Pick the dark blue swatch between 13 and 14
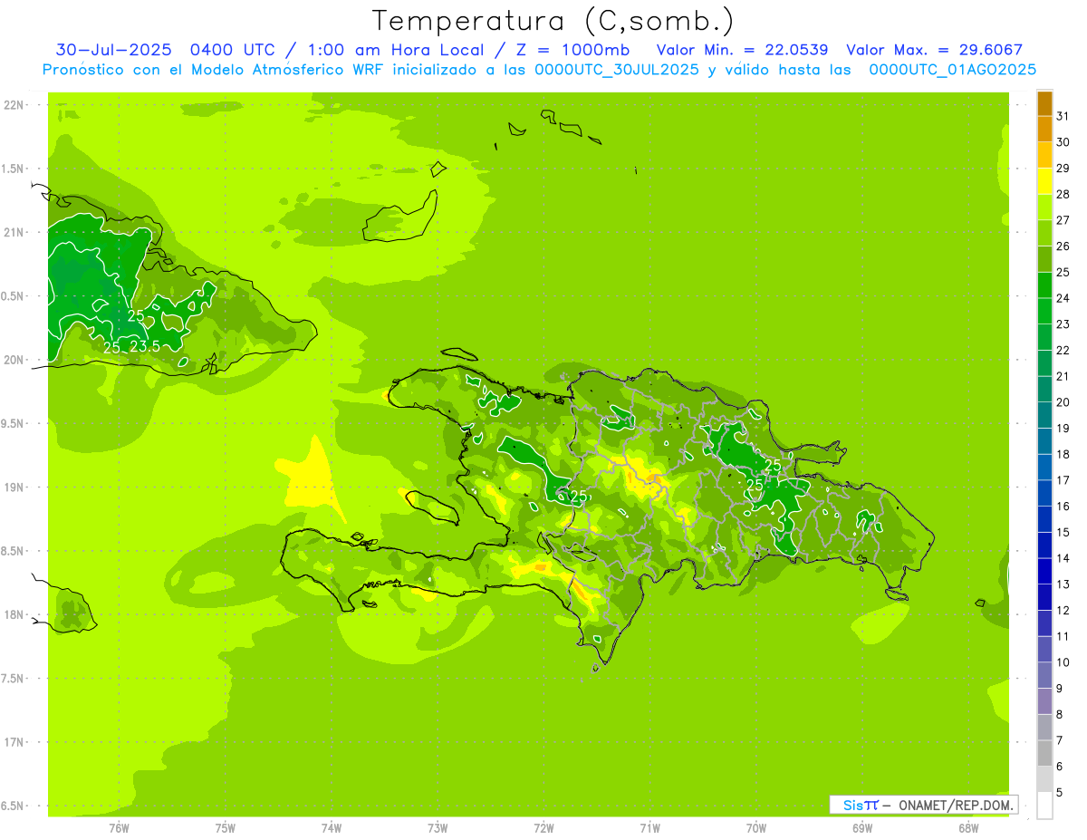This screenshot has width=1087, height=840. tap(1044, 572)
